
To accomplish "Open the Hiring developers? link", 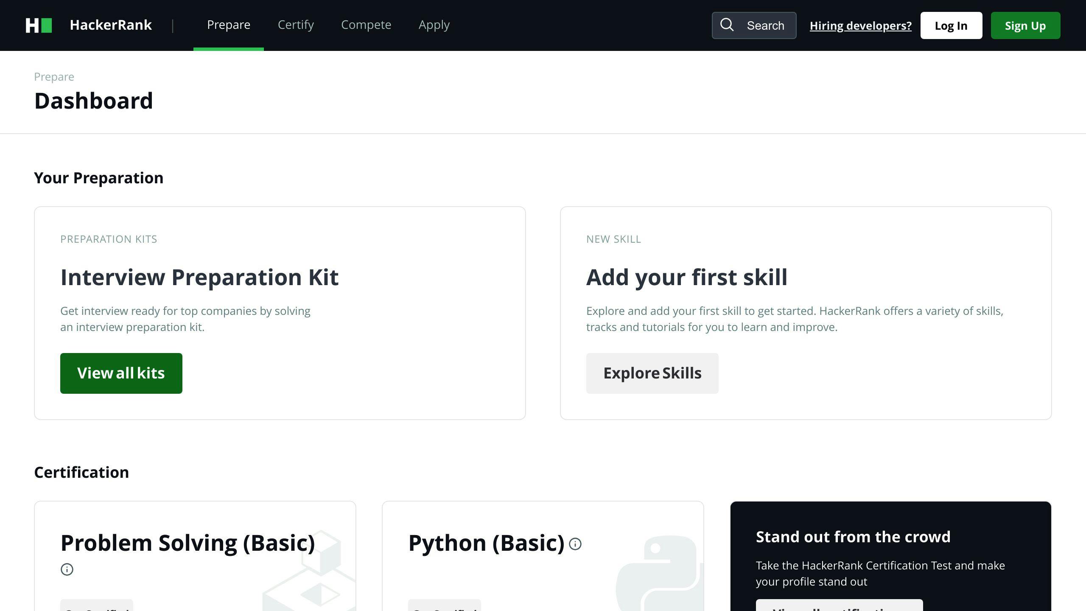I will click(861, 25).
